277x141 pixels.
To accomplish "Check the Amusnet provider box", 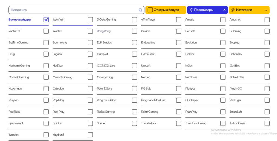I will 267,20.
